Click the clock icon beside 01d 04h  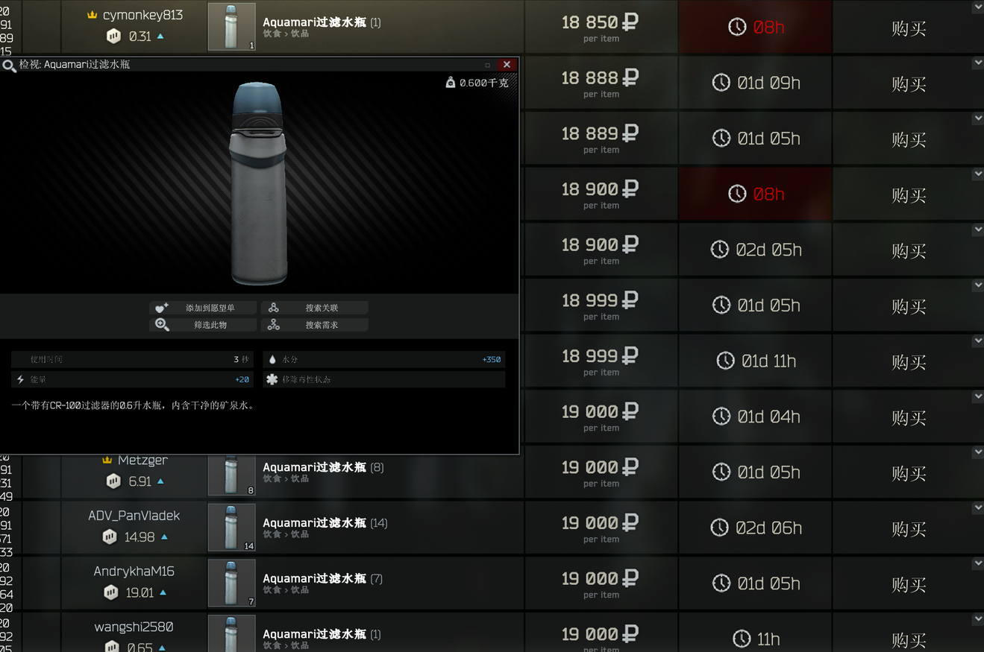click(721, 417)
